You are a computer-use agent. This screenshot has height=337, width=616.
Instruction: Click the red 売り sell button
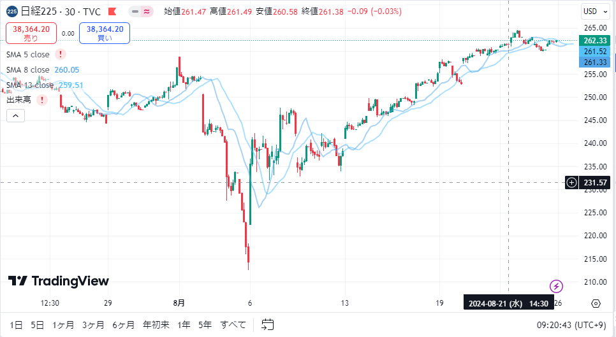[31, 33]
